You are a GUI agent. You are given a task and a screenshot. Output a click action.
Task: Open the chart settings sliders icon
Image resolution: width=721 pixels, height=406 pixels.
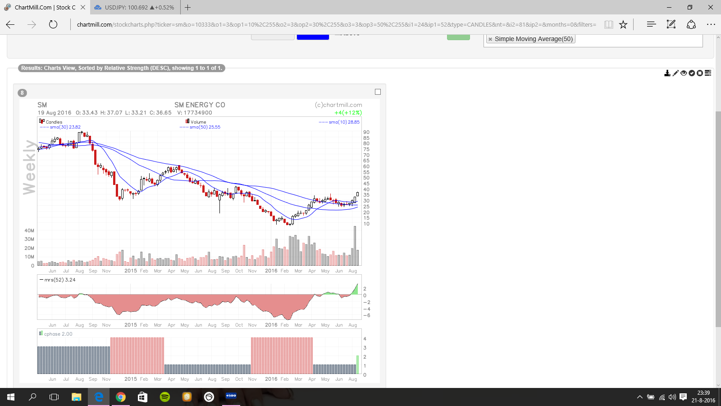[708, 73]
